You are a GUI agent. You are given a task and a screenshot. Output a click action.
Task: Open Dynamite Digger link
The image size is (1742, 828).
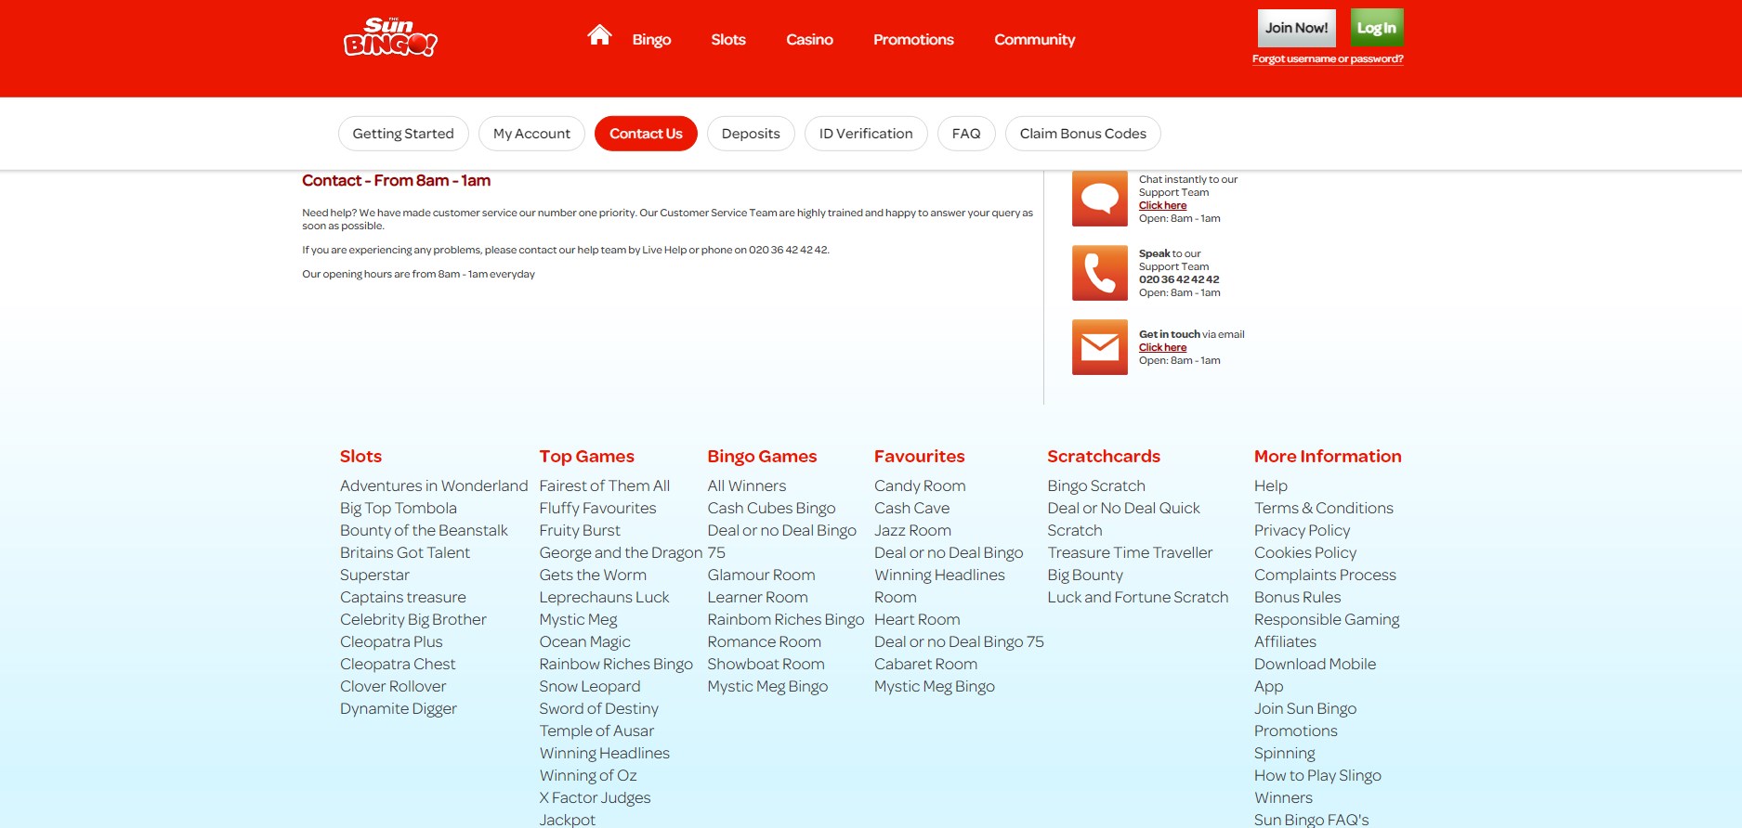coord(399,708)
